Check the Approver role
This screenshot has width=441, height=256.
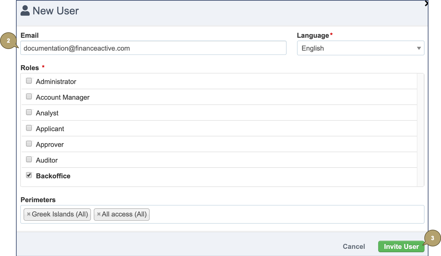(29, 144)
